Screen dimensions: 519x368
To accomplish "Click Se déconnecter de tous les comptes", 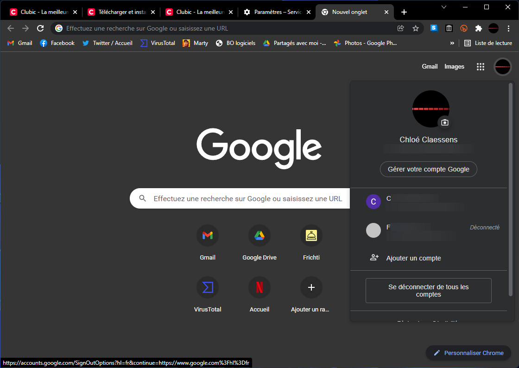I will click(x=428, y=291).
